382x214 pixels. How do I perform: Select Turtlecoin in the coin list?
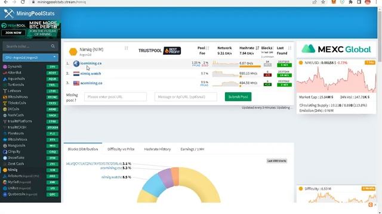point(16,84)
